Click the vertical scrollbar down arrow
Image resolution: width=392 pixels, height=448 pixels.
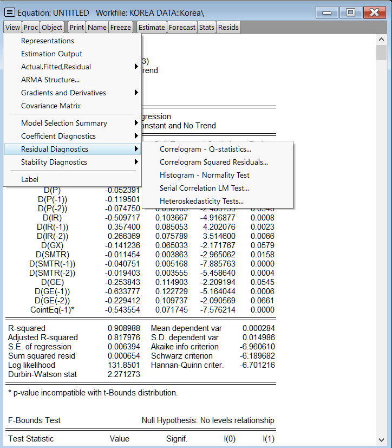click(x=381, y=440)
